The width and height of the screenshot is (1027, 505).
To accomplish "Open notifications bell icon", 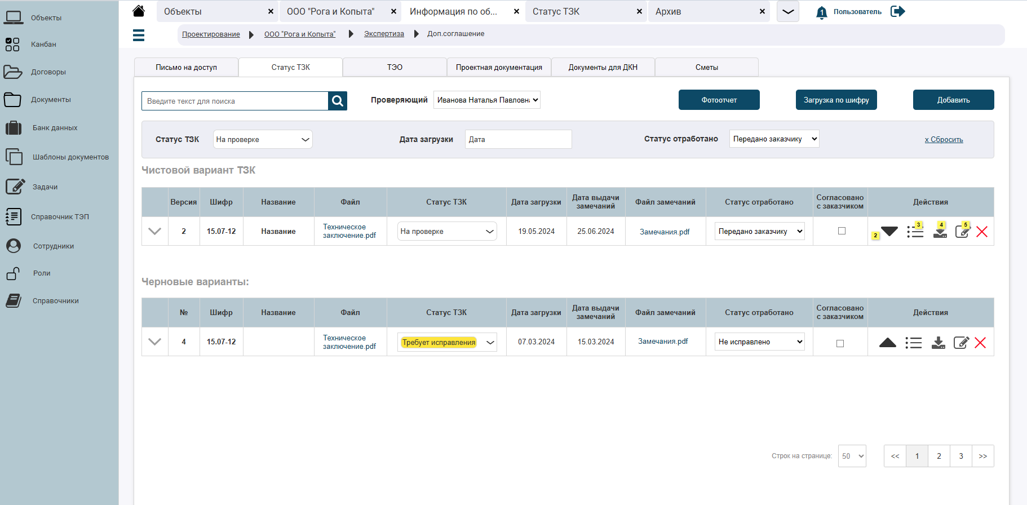I will click(822, 12).
